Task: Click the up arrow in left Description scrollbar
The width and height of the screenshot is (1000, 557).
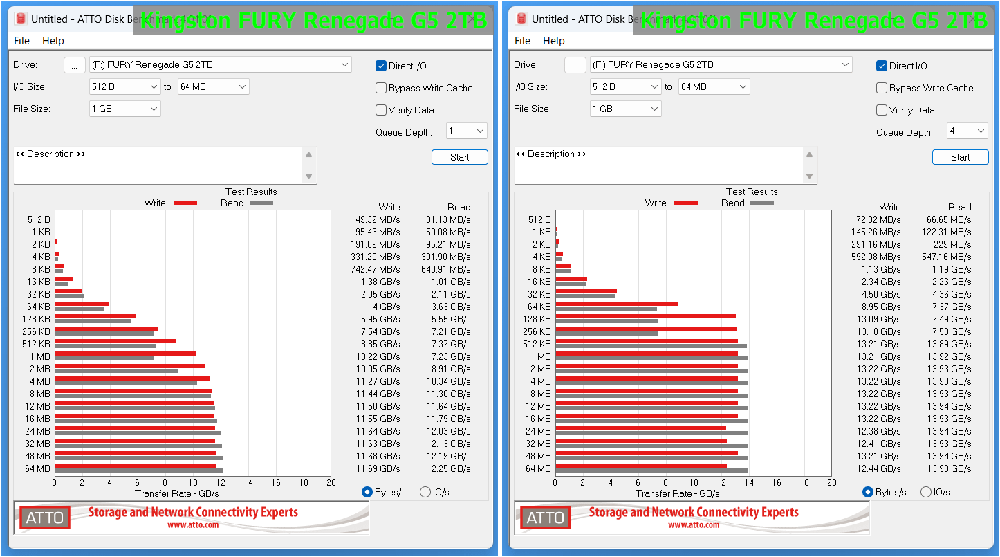Action: (308, 155)
